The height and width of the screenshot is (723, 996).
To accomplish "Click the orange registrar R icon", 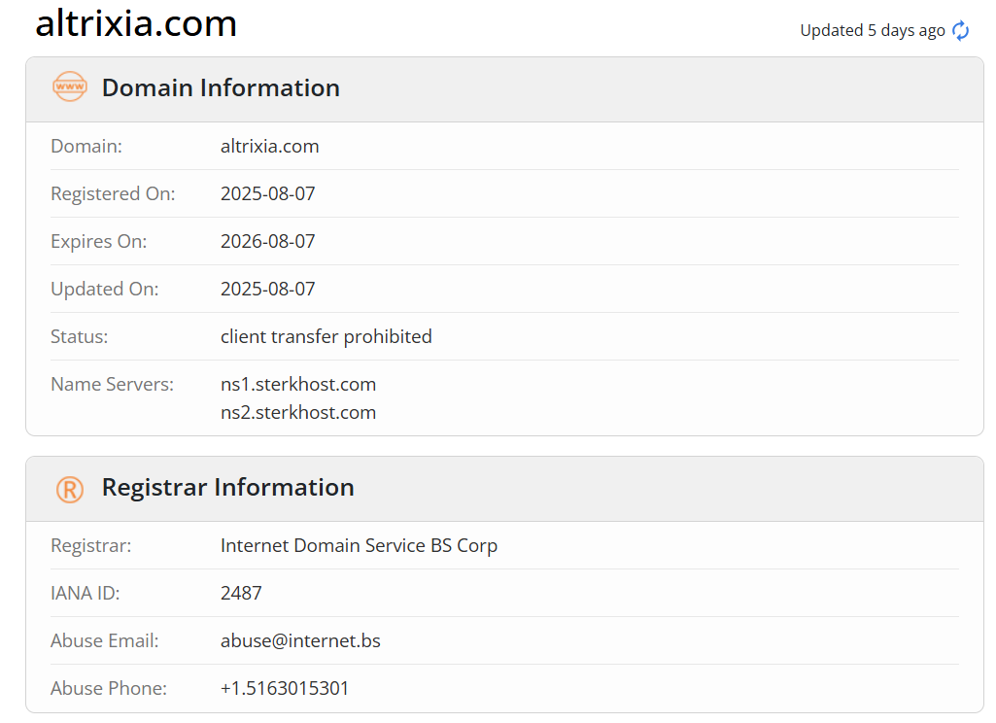I will pyautogui.click(x=70, y=489).
